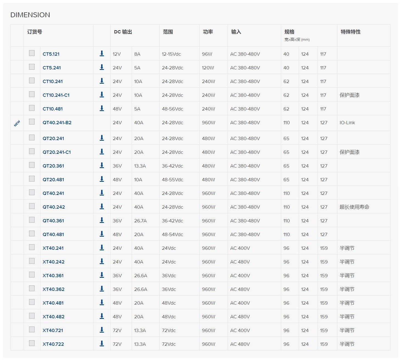Viewport: 404px width, 360px height.
Task: Click the download icon for XT40.241
Action: [102, 248]
